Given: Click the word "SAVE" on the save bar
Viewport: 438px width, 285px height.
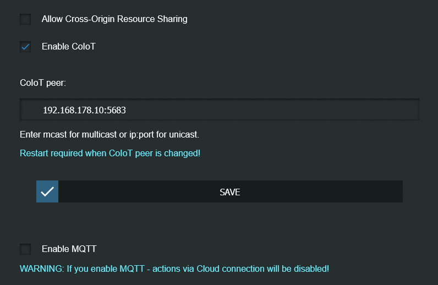Looking at the screenshot, I should [x=230, y=192].
